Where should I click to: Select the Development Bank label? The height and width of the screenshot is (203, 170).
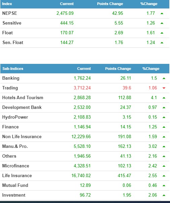pos(22,107)
